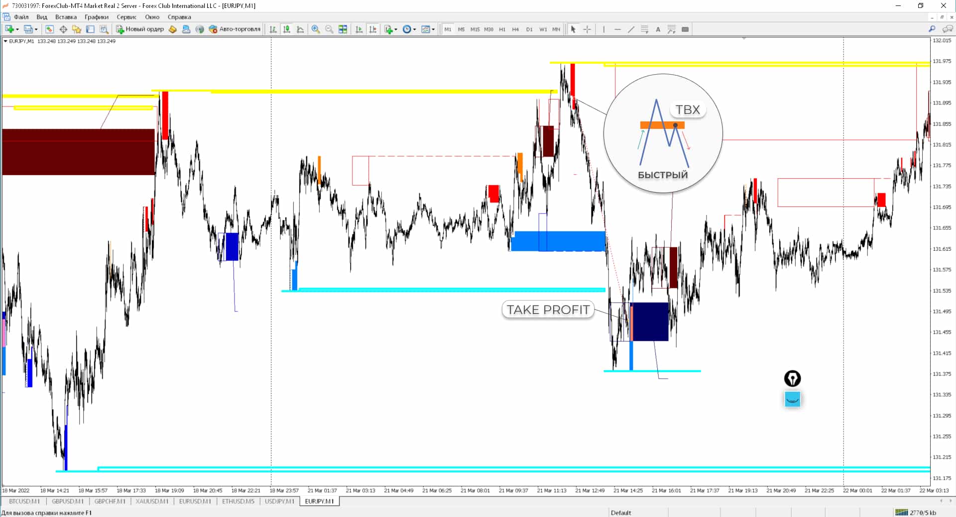Viewport: 956px width, 517px height.
Task: Toggle Авто-торговля auto trading
Action: point(235,29)
